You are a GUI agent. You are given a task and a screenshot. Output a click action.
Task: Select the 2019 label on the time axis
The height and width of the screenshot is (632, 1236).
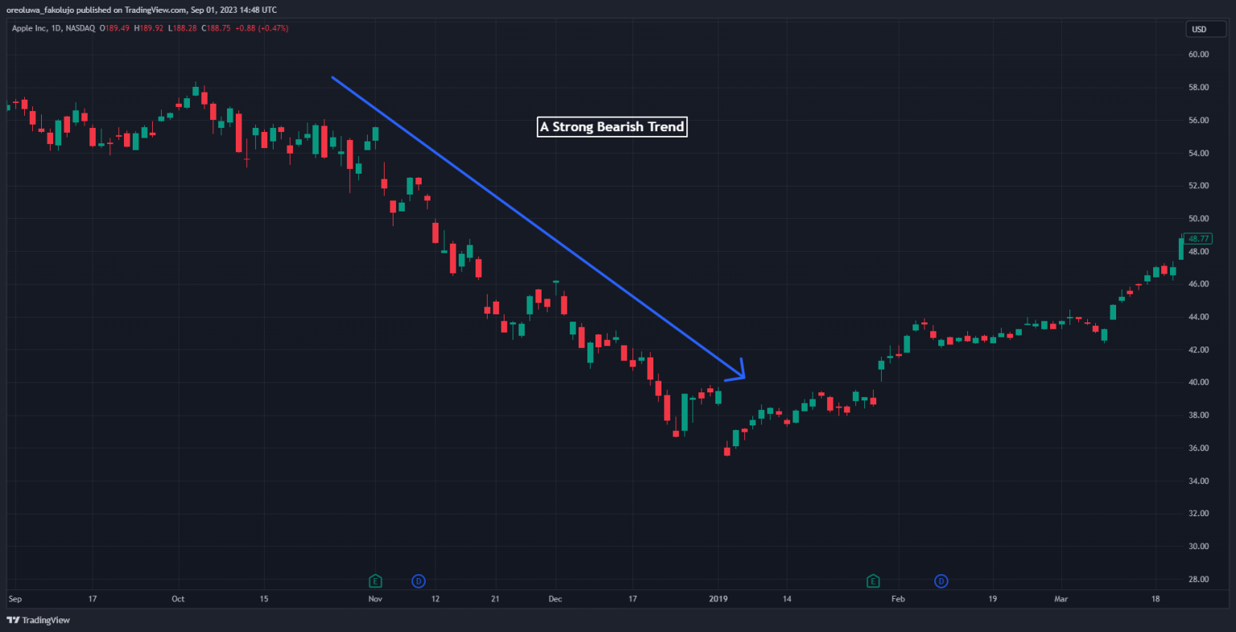[x=719, y=598]
